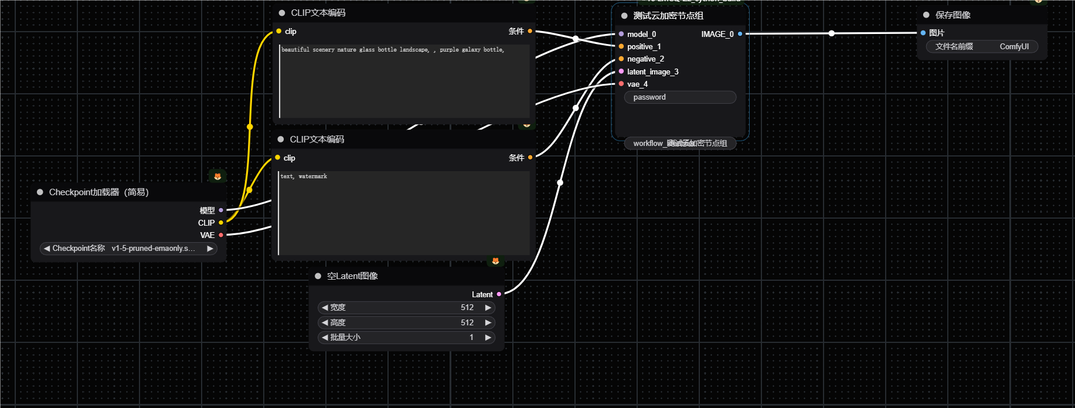Click the fox badge above the Checkpoint loader node
Image resolution: width=1075 pixels, height=408 pixels.
point(217,176)
